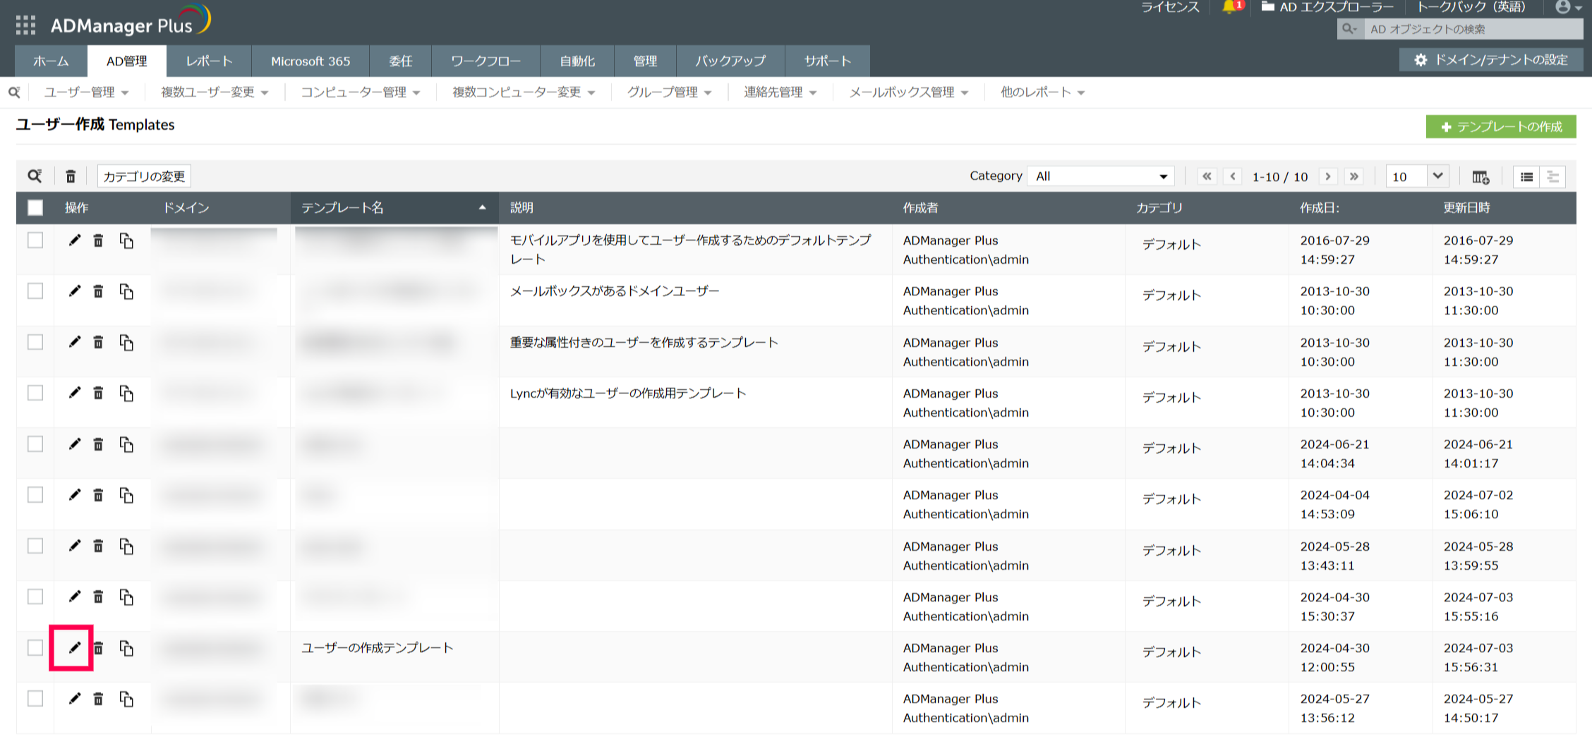
Task: Open the Microsoft 365 tab
Action: pos(310,61)
